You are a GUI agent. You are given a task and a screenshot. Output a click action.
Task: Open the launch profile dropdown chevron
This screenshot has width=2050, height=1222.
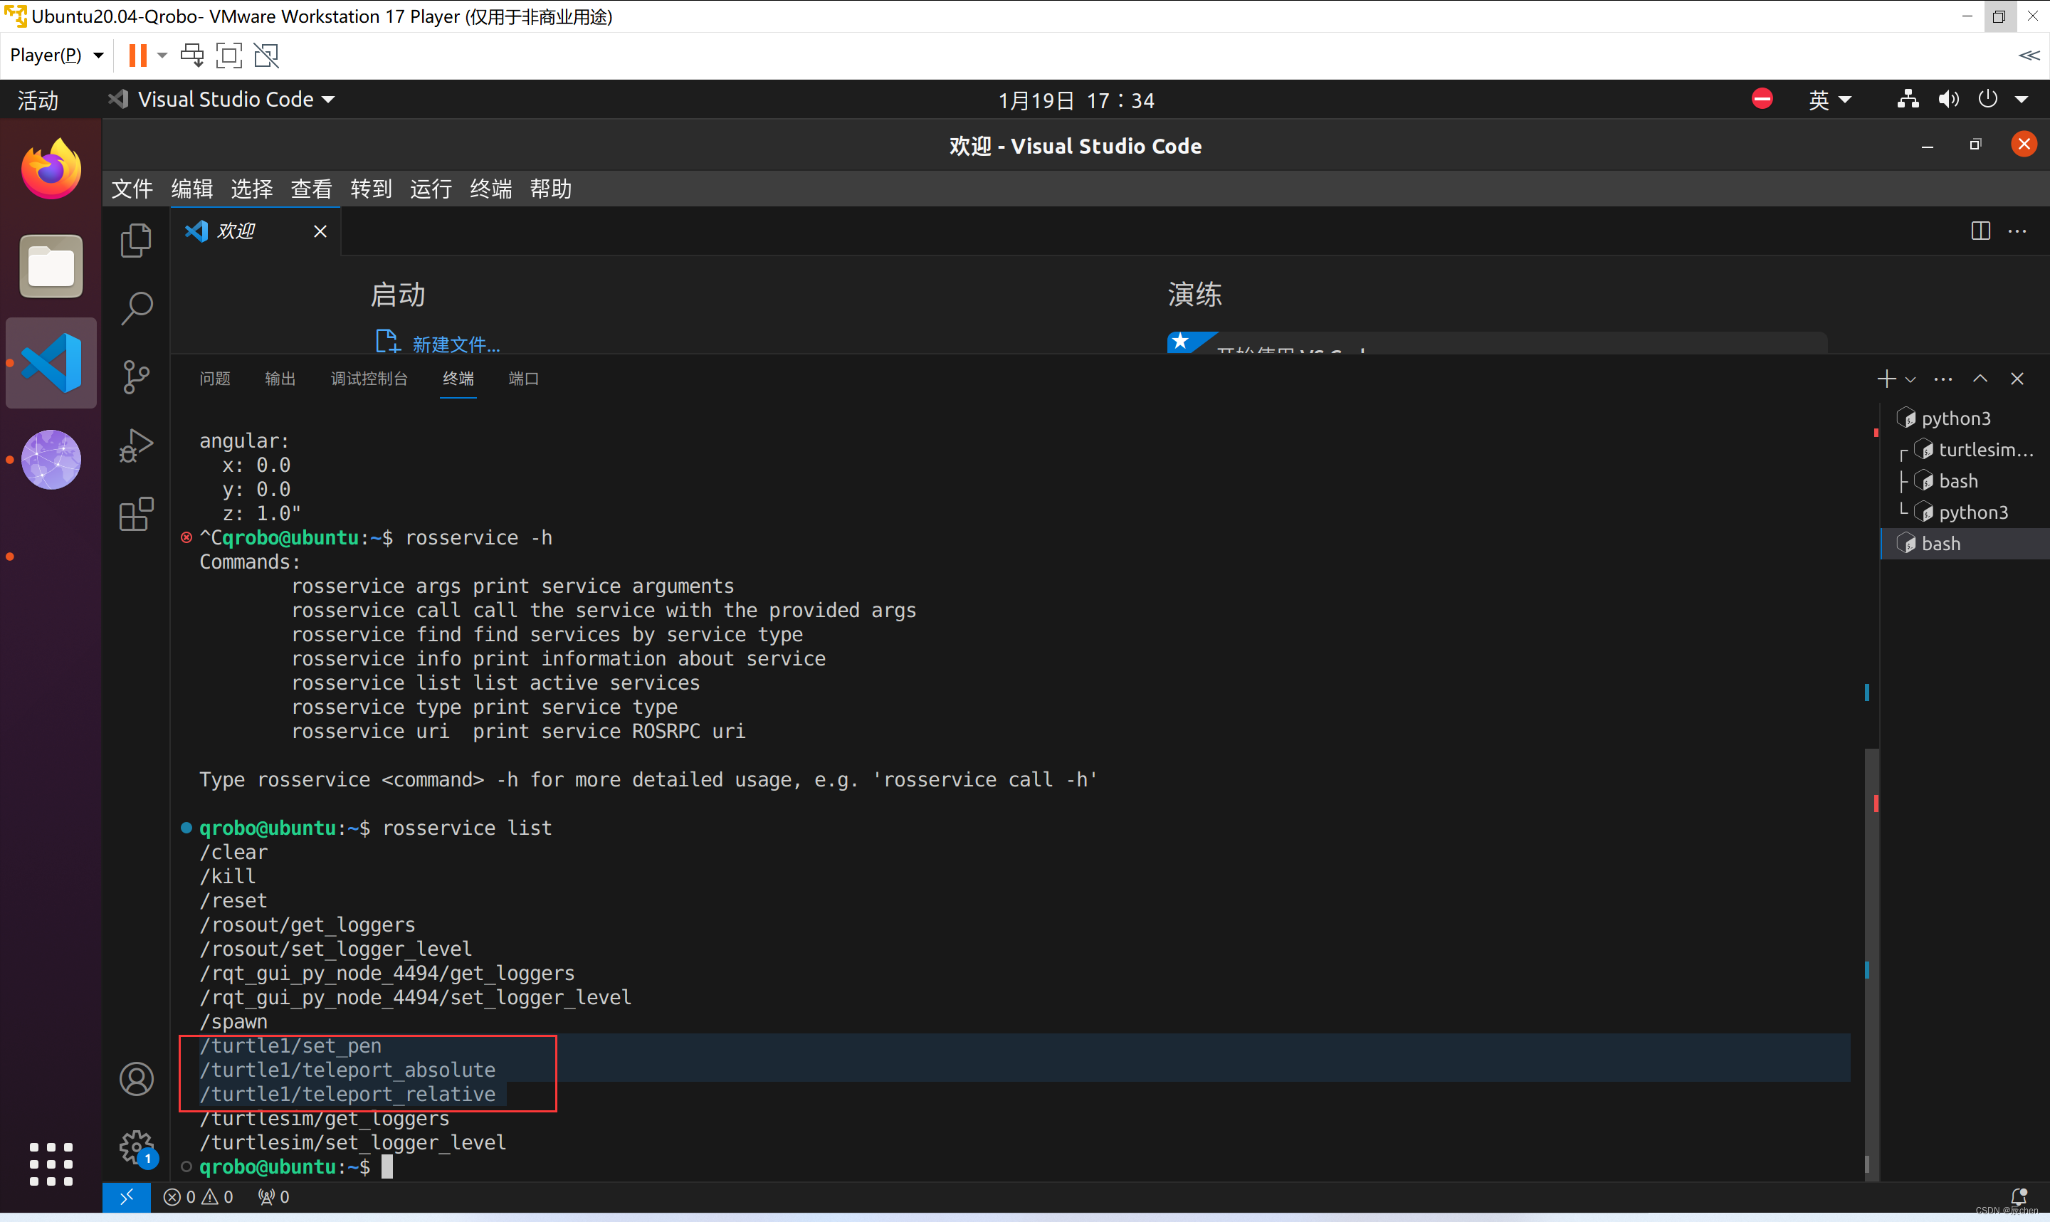[1911, 379]
